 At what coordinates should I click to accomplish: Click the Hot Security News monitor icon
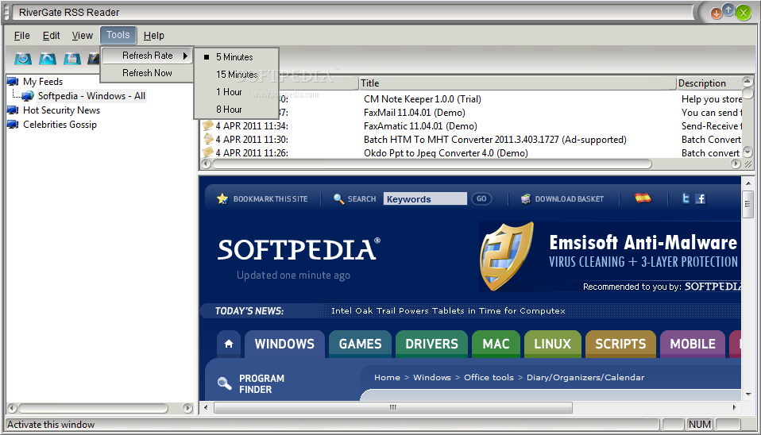tap(13, 110)
